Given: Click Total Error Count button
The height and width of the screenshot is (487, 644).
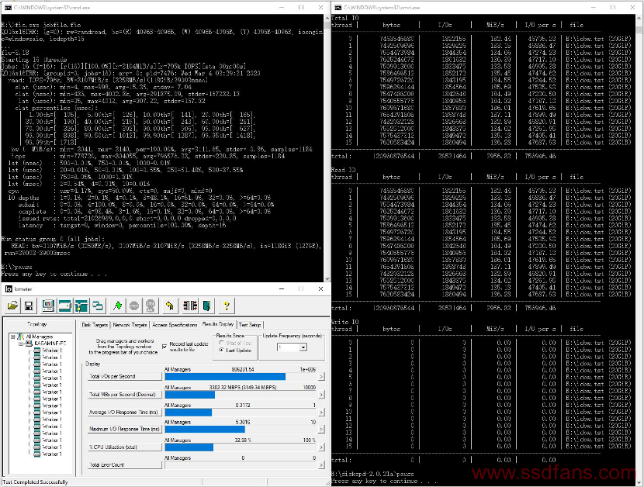Looking at the screenshot, I should point(125,465).
